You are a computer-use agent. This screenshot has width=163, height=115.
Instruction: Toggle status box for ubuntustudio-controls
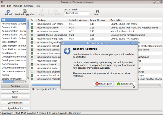point(32,79)
